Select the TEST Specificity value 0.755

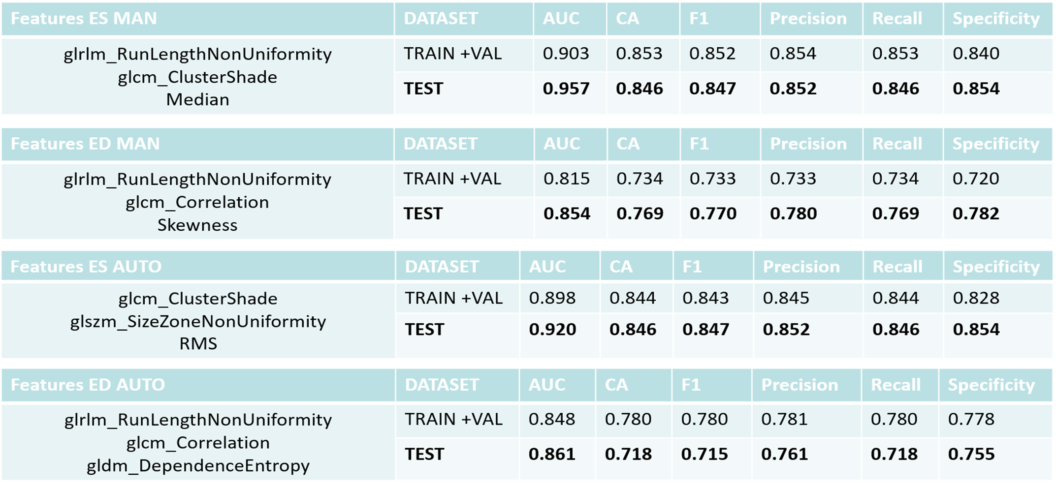pos(971,454)
